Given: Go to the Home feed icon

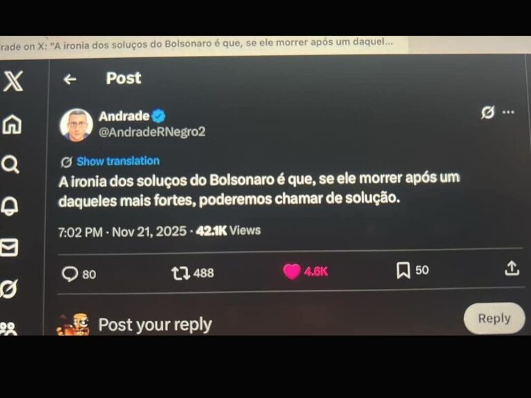Looking at the screenshot, I should pyautogui.click(x=12, y=124).
